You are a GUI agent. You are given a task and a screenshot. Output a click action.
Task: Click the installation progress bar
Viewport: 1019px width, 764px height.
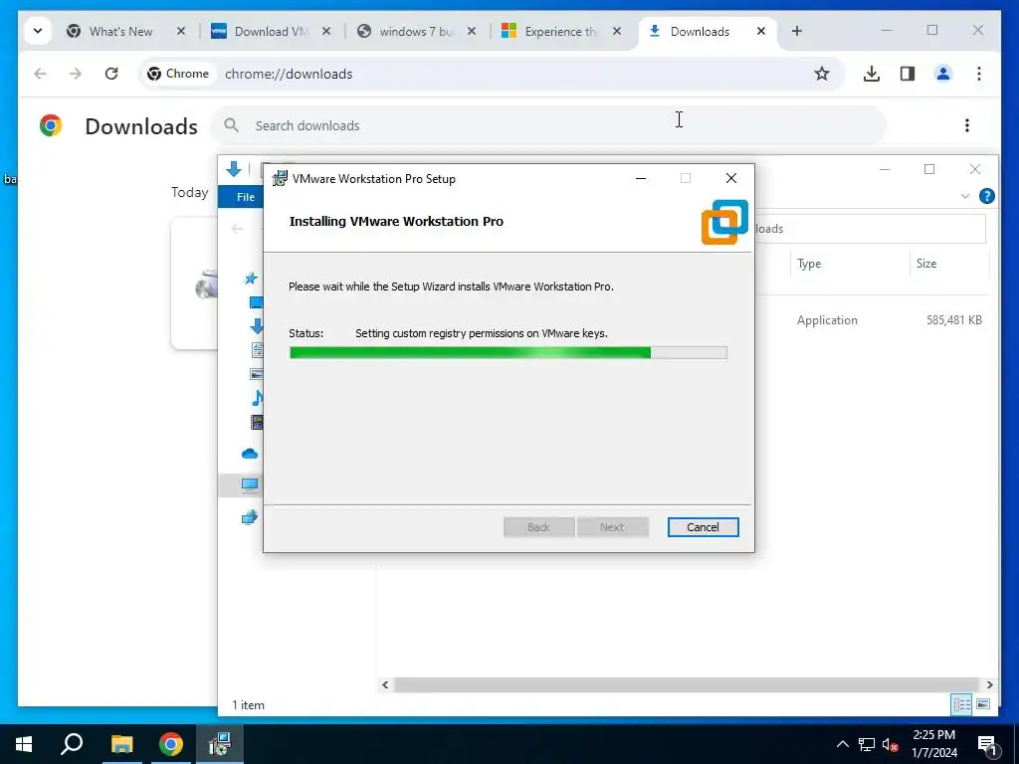508,353
